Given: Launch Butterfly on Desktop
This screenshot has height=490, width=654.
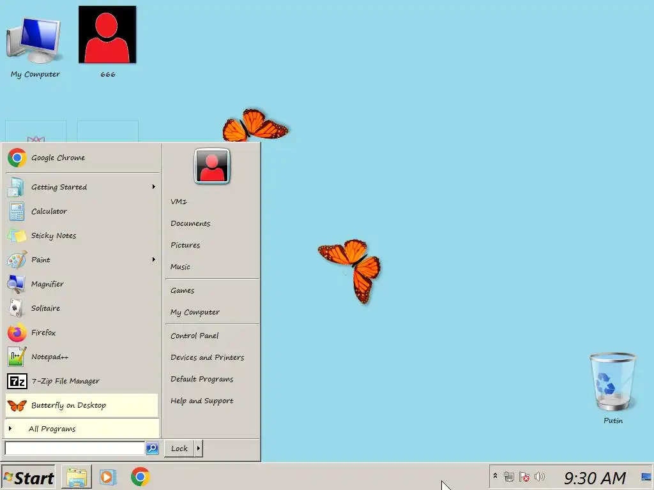Looking at the screenshot, I should coord(82,405).
